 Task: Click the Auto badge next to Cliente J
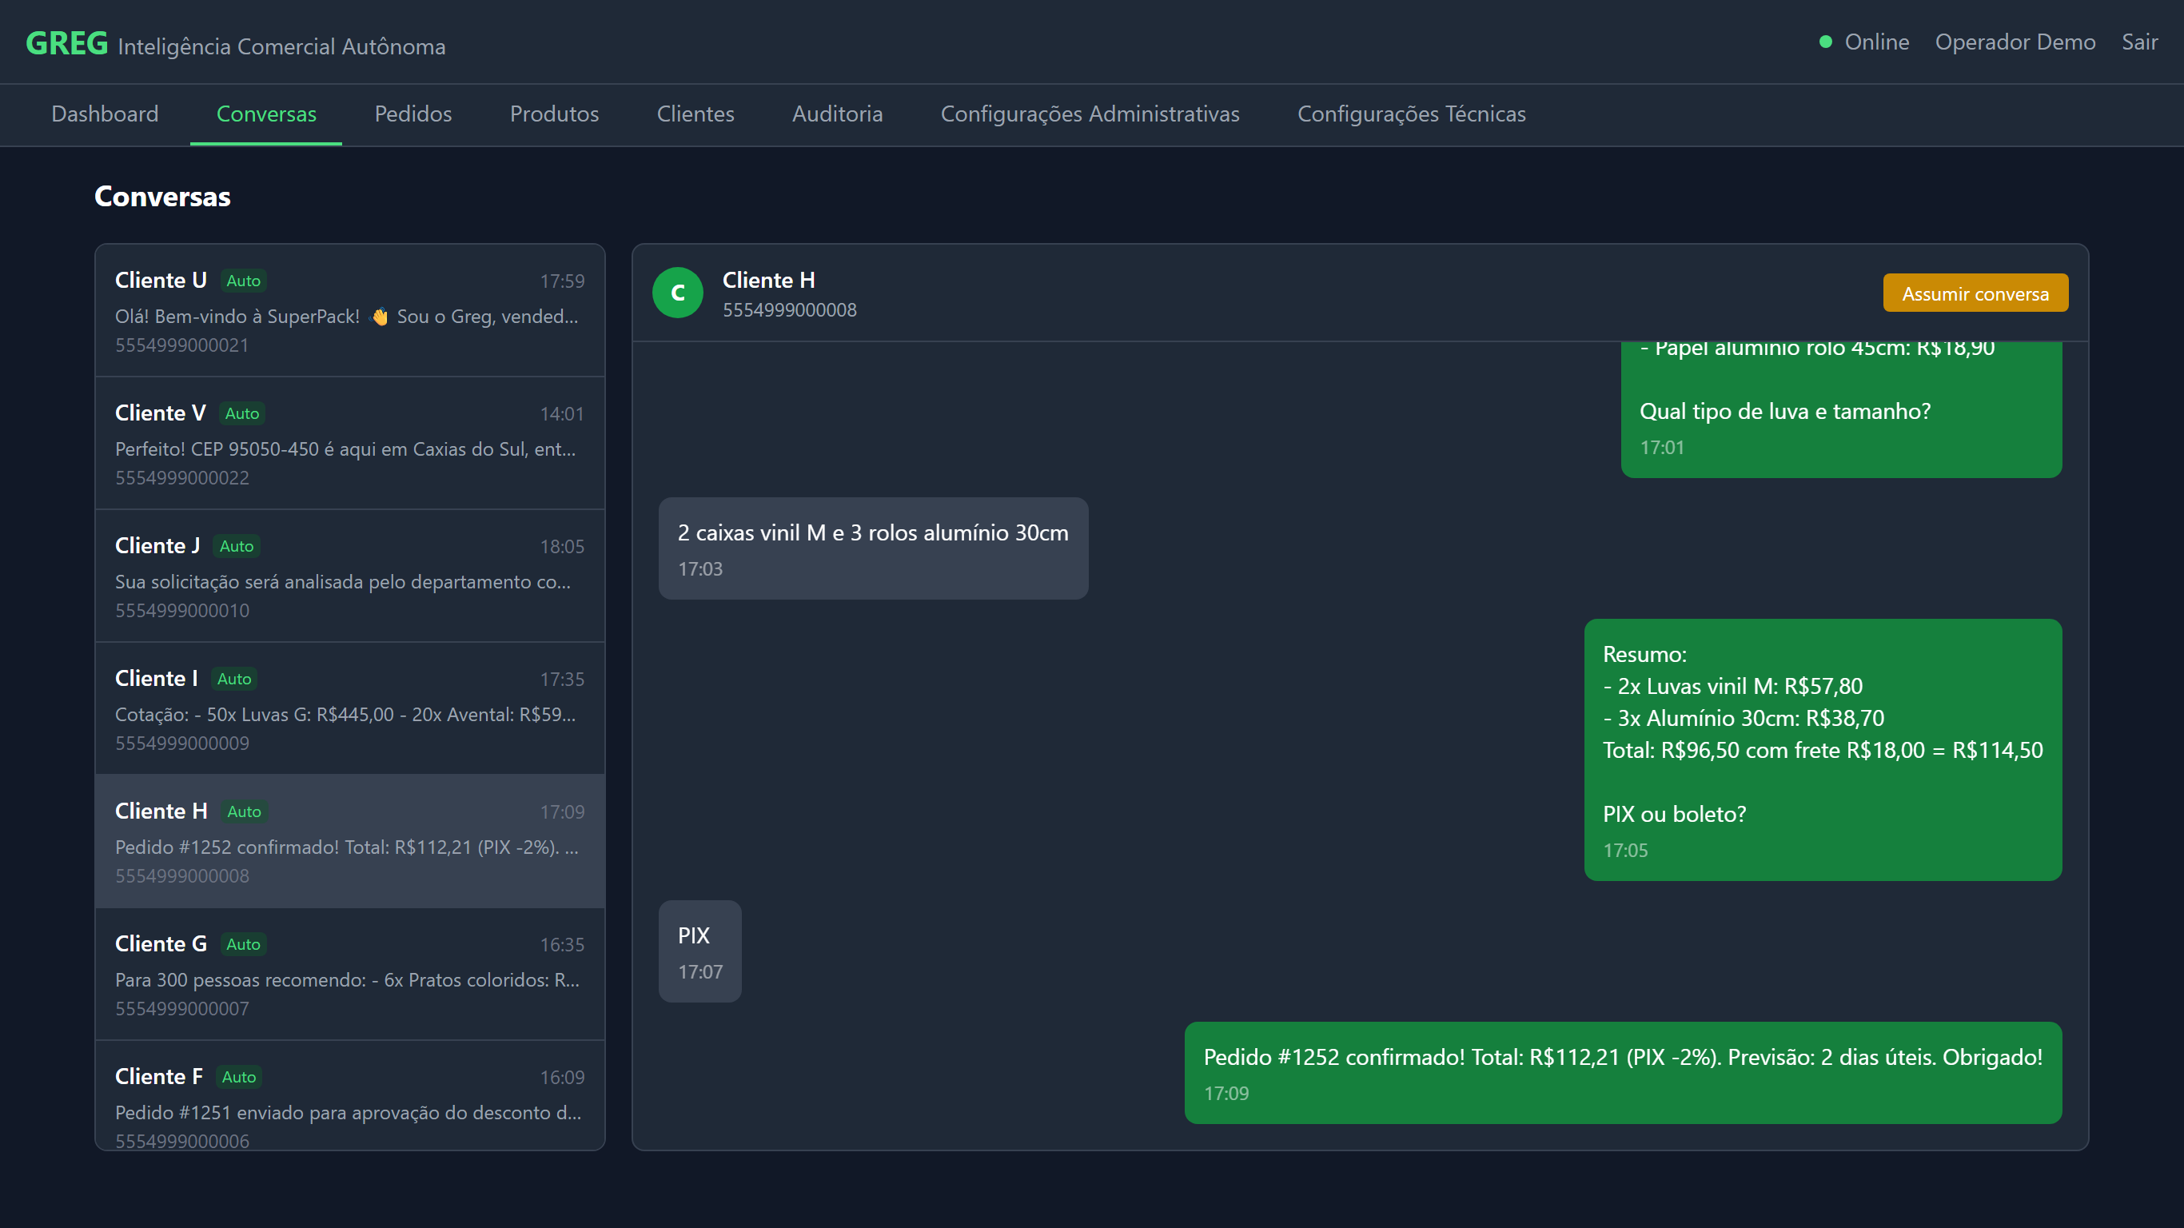pos(237,546)
